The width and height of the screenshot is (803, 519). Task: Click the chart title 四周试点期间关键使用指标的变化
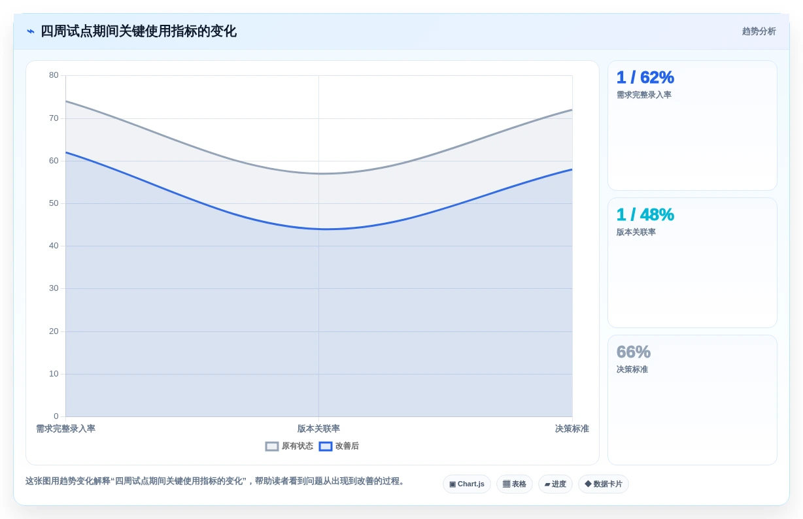tap(139, 31)
